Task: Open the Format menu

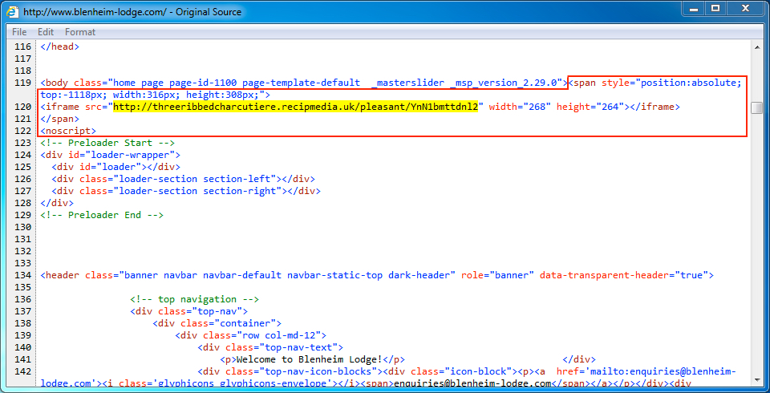Action: pyautogui.click(x=80, y=32)
